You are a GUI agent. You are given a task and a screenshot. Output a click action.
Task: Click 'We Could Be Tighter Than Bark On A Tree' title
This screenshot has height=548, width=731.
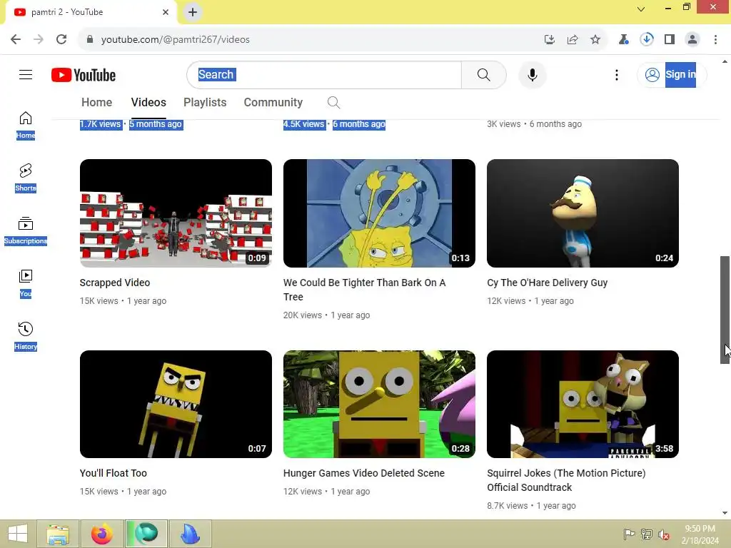tap(364, 290)
